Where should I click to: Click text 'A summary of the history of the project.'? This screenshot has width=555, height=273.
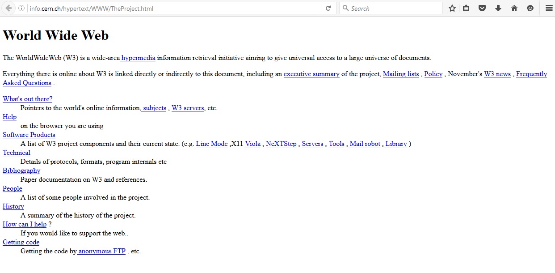point(78,215)
